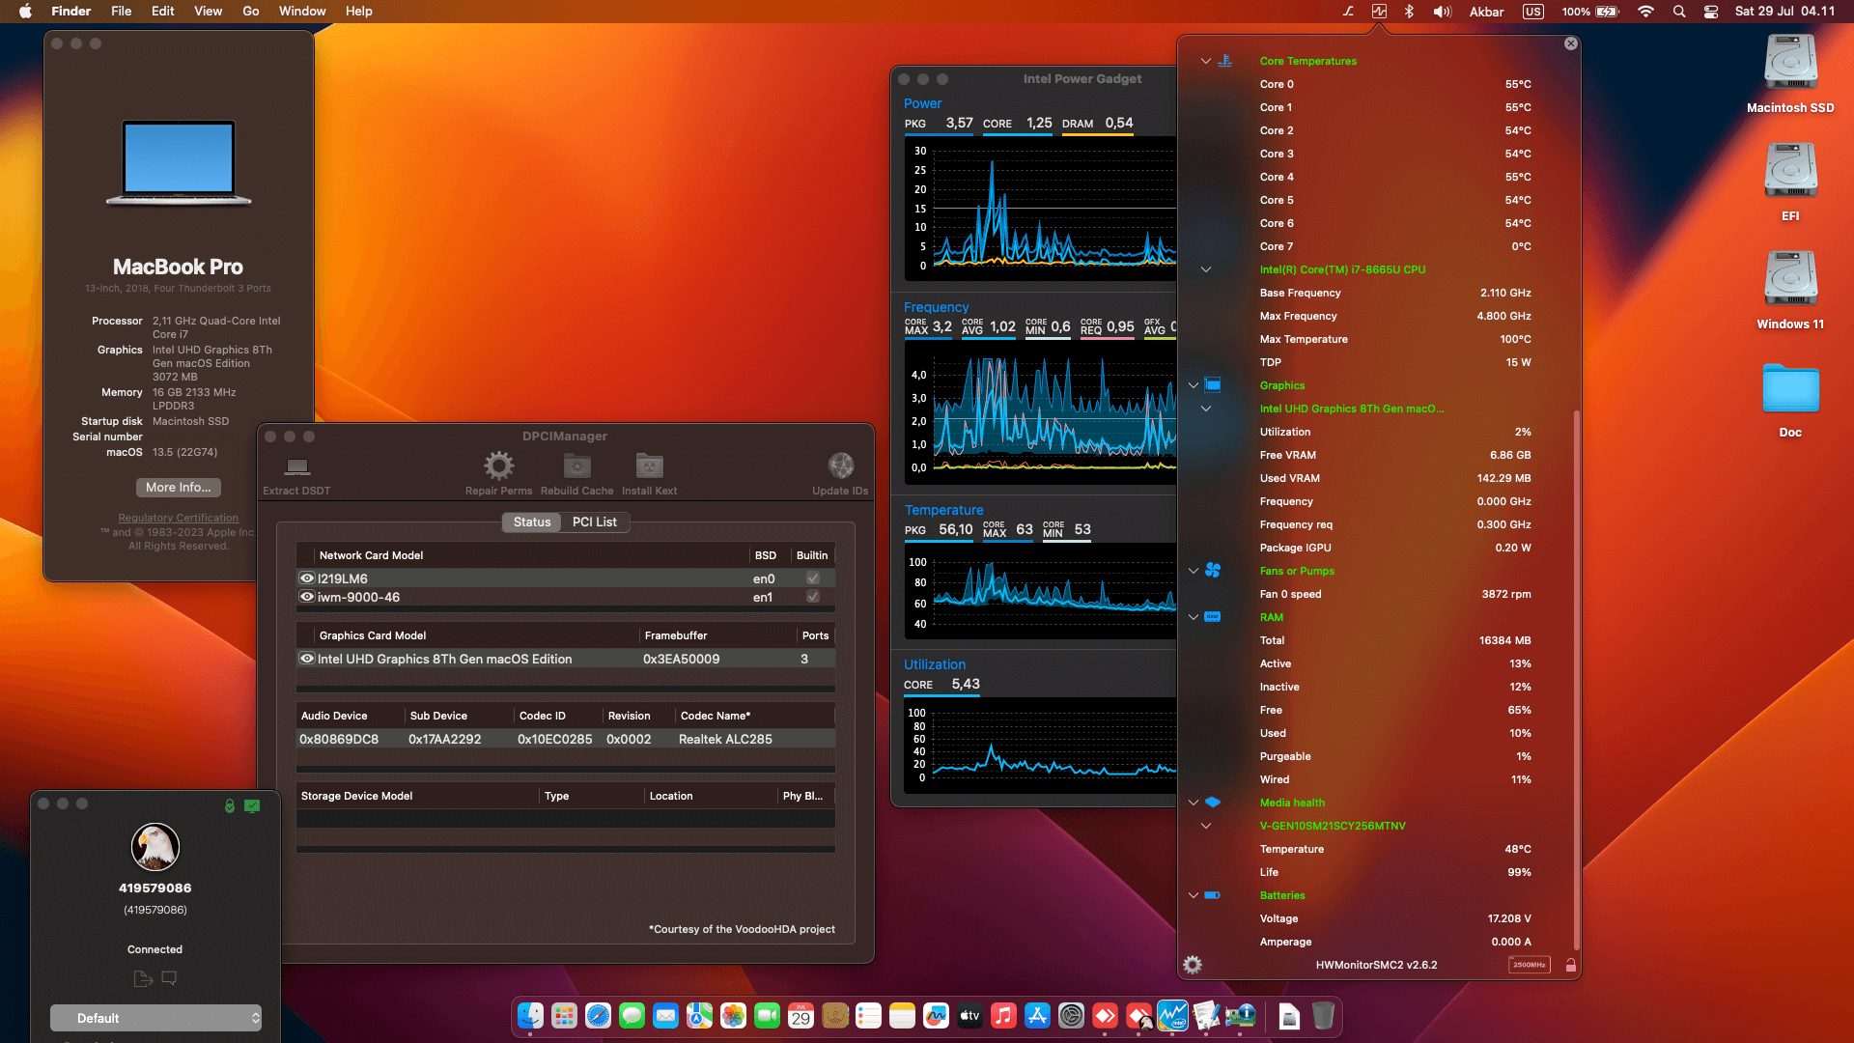Viewport: 1854px width, 1043px height.
Task: Click Extract DSDT icon in DPCIManager
Action: coord(296,467)
